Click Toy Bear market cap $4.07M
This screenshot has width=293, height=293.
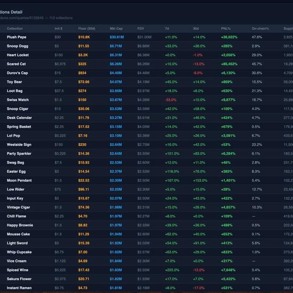pos(116,82)
